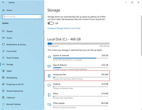Click the 993 MB temporary files size

click(x=105, y=75)
